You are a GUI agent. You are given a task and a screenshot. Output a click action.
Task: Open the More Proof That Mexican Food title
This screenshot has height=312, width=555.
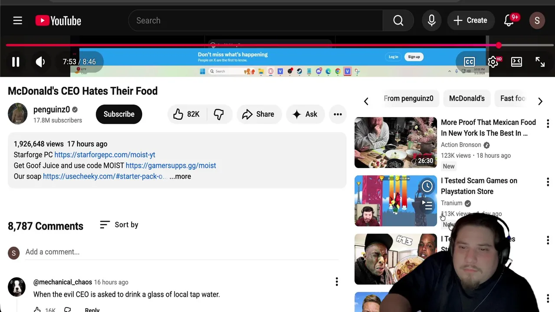click(488, 128)
